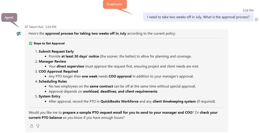Open the GT Talent Hub sender name
Image resolution: width=260 pixels, height=133 pixels.
(x=34, y=27)
